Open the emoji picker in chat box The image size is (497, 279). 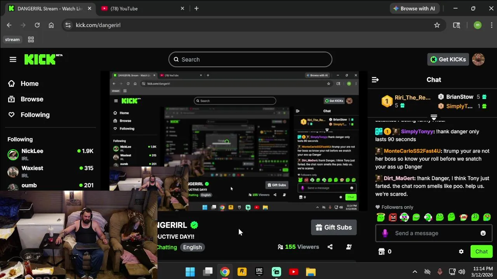click(483, 233)
